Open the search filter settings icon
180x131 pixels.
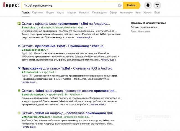157,5
